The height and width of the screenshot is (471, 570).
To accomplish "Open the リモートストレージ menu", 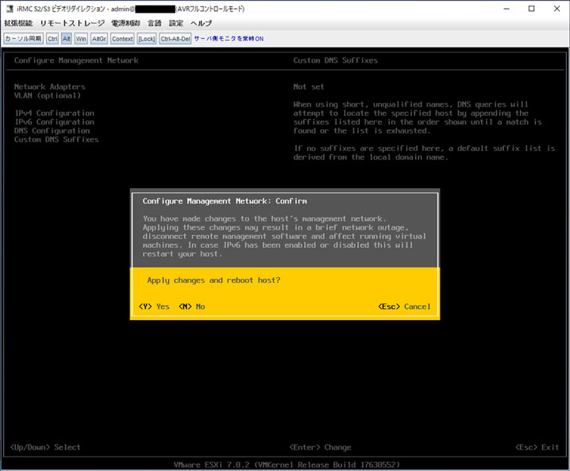I will 72,23.
